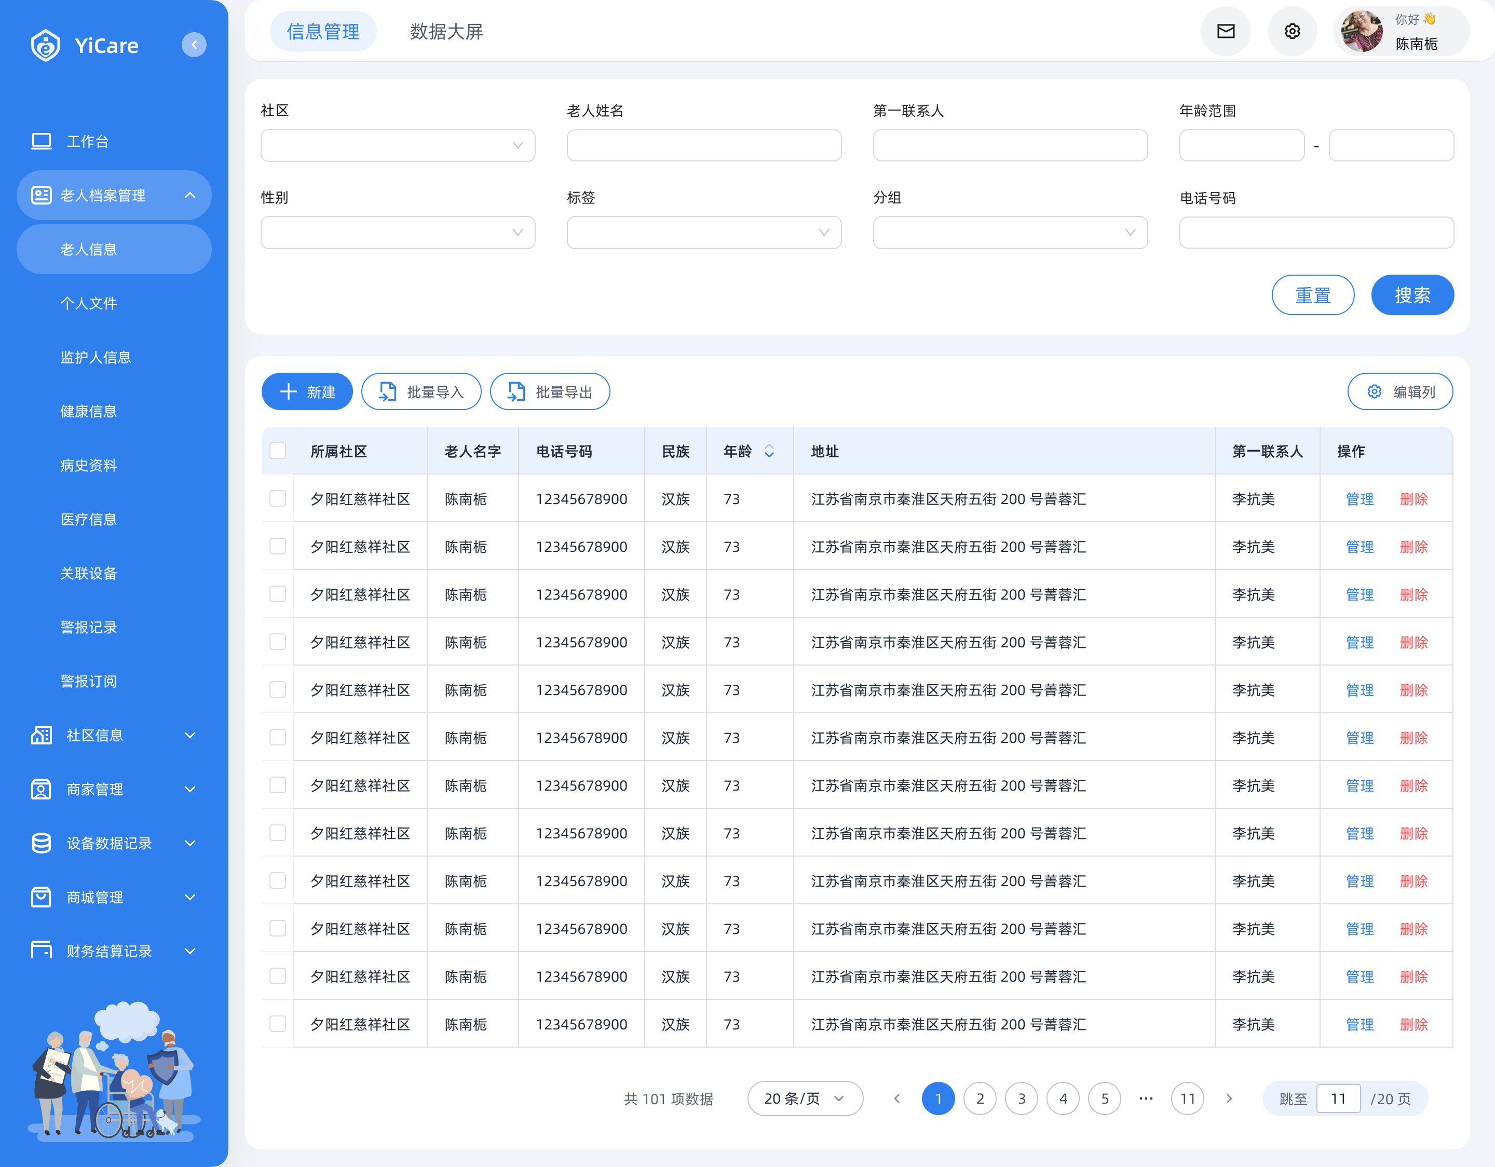Click the user avatar photo

(x=1361, y=32)
